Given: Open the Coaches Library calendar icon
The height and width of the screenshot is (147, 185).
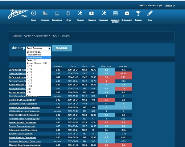Looking at the screenshot, I should pos(115,13).
